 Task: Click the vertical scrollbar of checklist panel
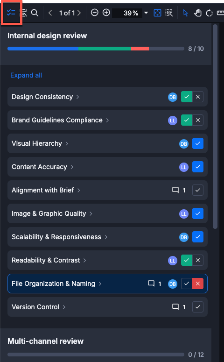coord(215,127)
